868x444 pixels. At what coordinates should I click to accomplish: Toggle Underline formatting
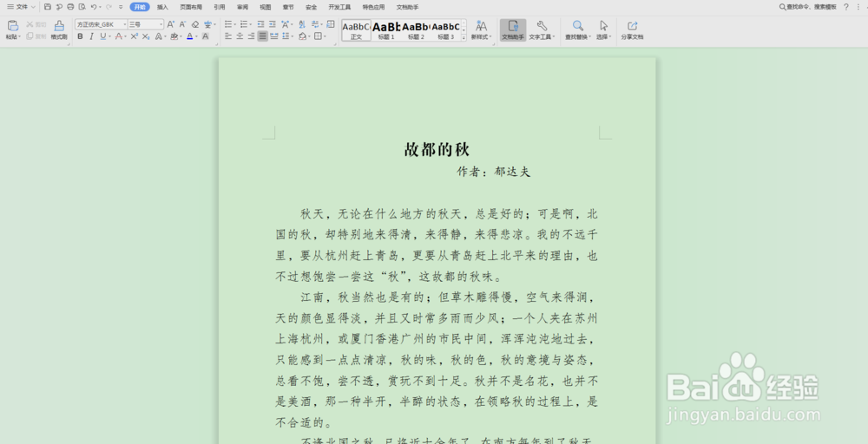pyautogui.click(x=103, y=36)
